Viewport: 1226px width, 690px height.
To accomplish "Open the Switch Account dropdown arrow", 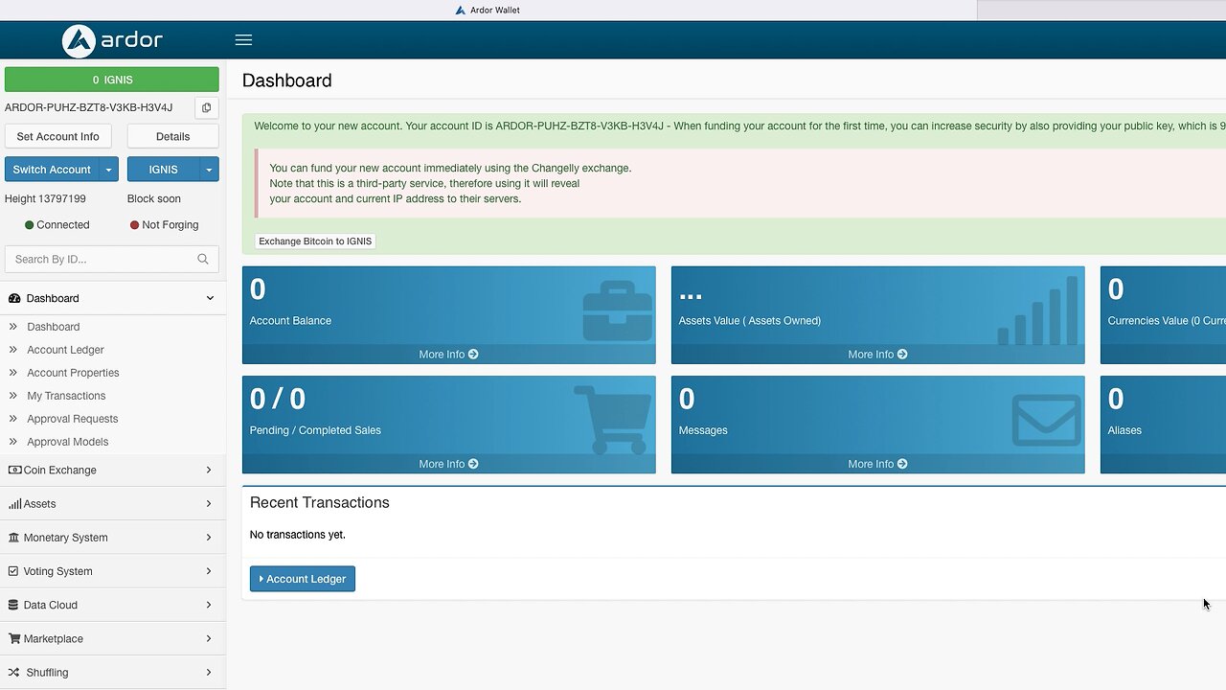I will coord(109,170).
